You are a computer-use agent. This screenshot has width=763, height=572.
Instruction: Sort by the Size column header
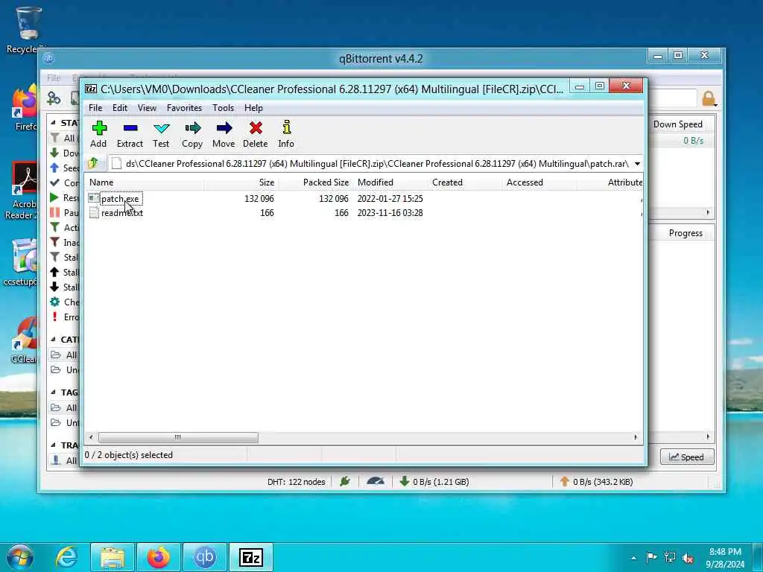(241, 182)
